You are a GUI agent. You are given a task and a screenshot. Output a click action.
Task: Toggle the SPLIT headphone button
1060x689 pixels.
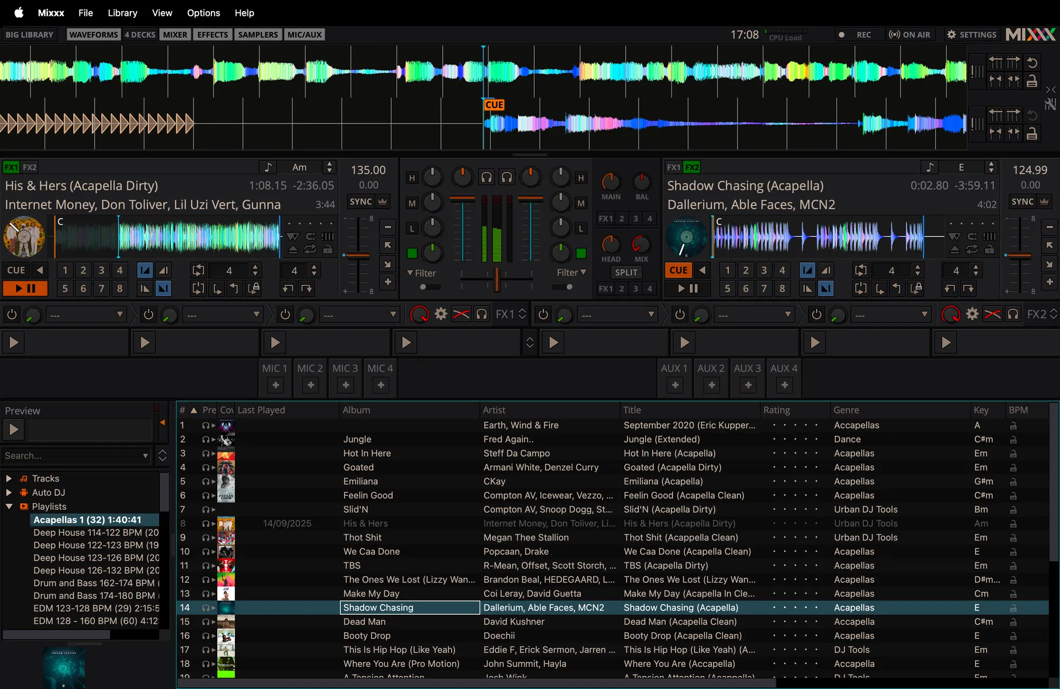pyautogui.click(x=626, y=272)
